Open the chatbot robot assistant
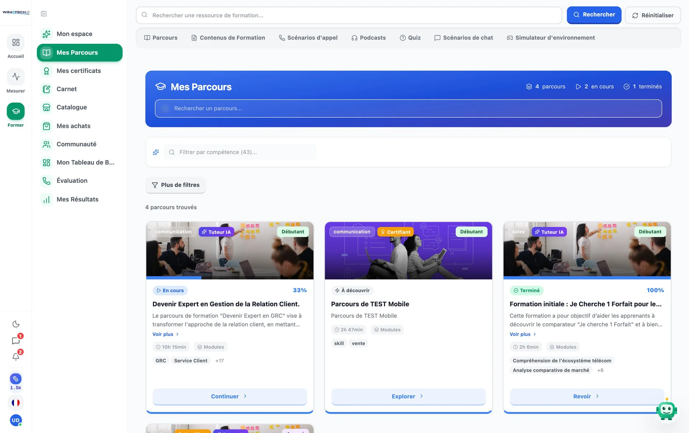This screenshot has height=433, width=689. coord(667,410)
